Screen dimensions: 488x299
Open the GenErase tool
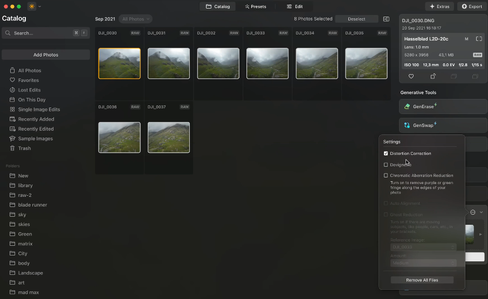(x=443, y=106)
